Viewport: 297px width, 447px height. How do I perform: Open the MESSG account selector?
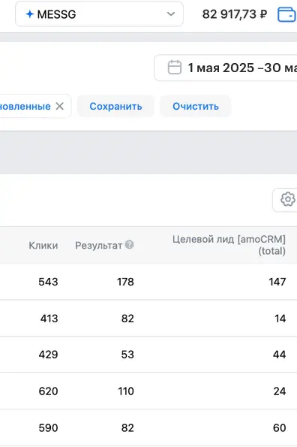99,14
